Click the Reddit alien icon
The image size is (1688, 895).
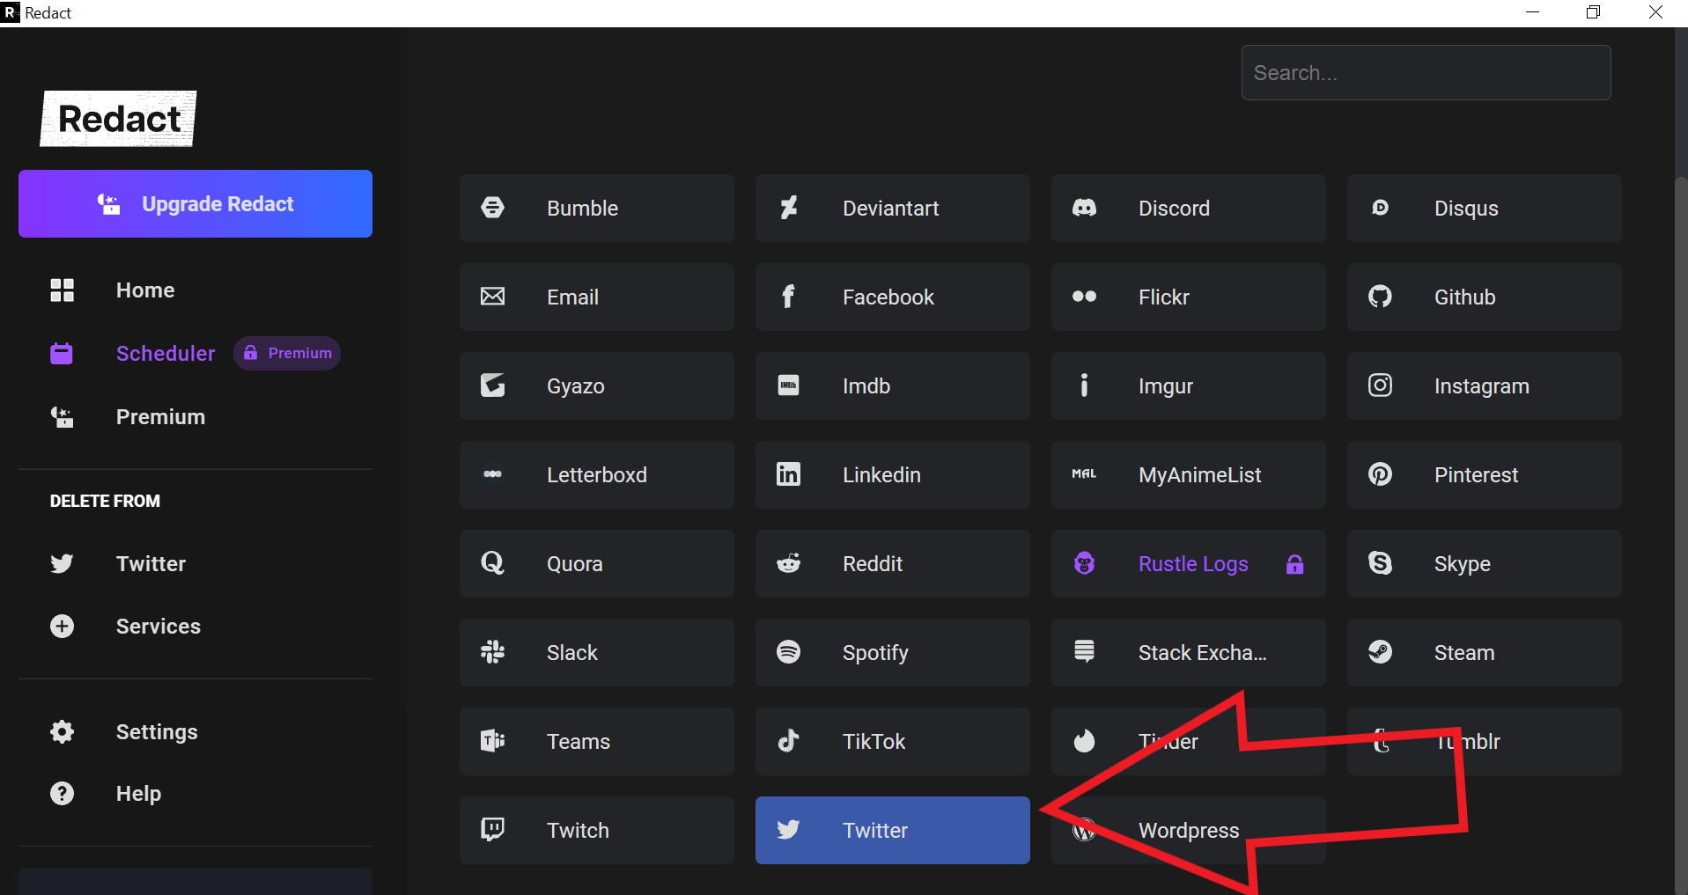coord(789,563)
